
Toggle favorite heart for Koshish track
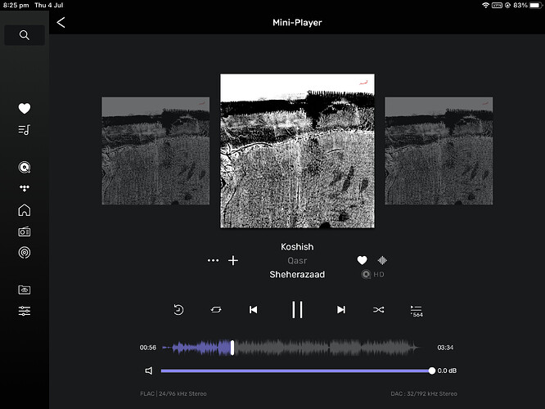click(363, 260)
